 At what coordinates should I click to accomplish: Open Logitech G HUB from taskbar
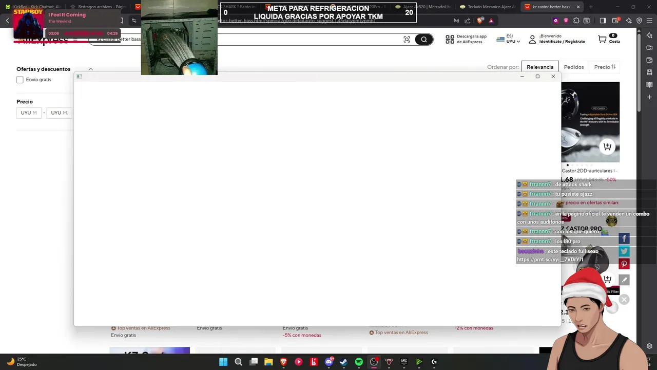(x=434, y=362)
